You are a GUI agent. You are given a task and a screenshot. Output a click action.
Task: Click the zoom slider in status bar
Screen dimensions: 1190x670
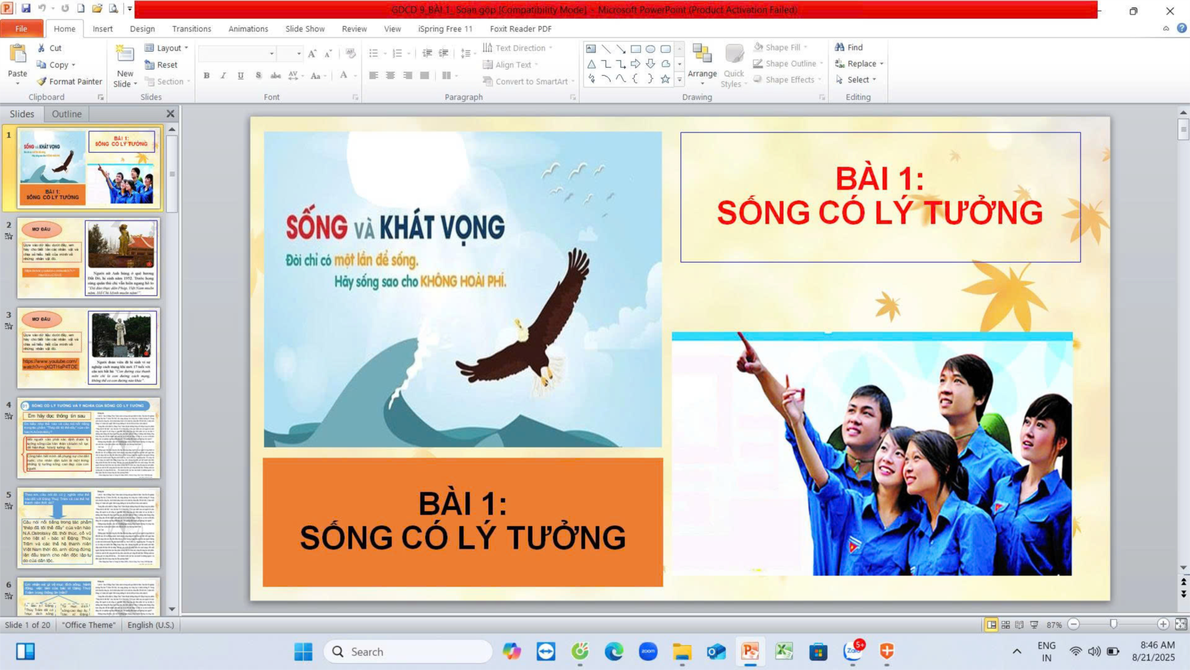click(1113, 624)
